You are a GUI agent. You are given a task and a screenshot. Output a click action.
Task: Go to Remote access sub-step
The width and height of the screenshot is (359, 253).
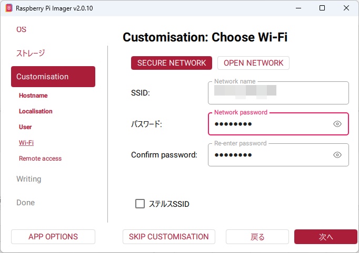tap(40, 159)
